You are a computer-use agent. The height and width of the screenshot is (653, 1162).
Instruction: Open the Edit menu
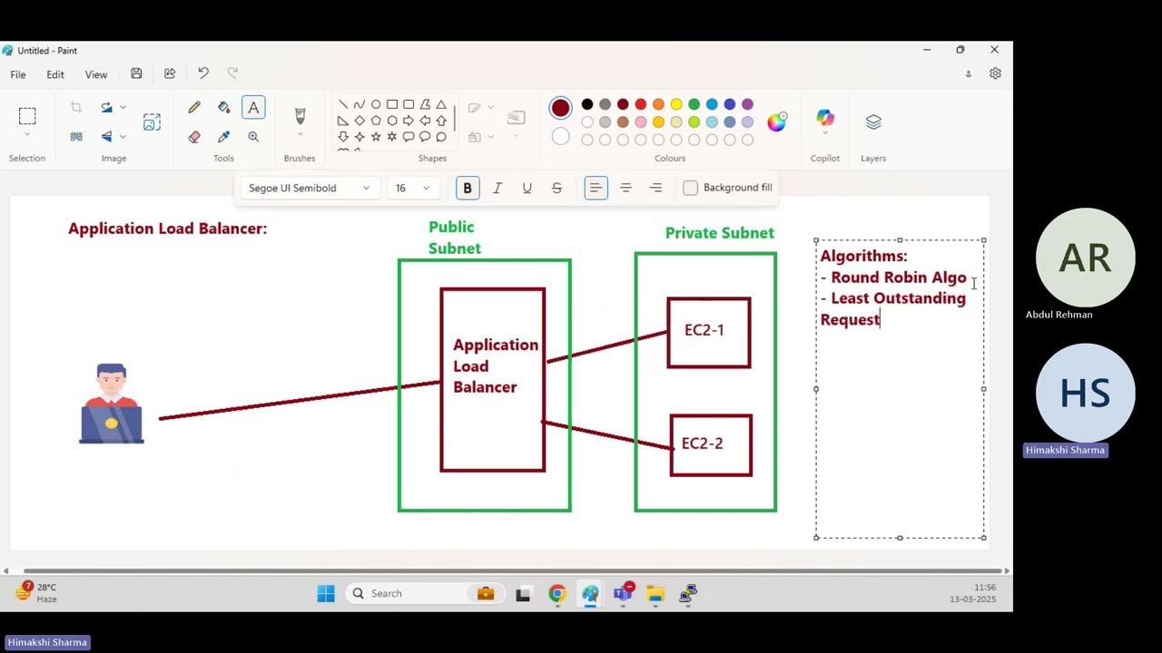[55, 74]
